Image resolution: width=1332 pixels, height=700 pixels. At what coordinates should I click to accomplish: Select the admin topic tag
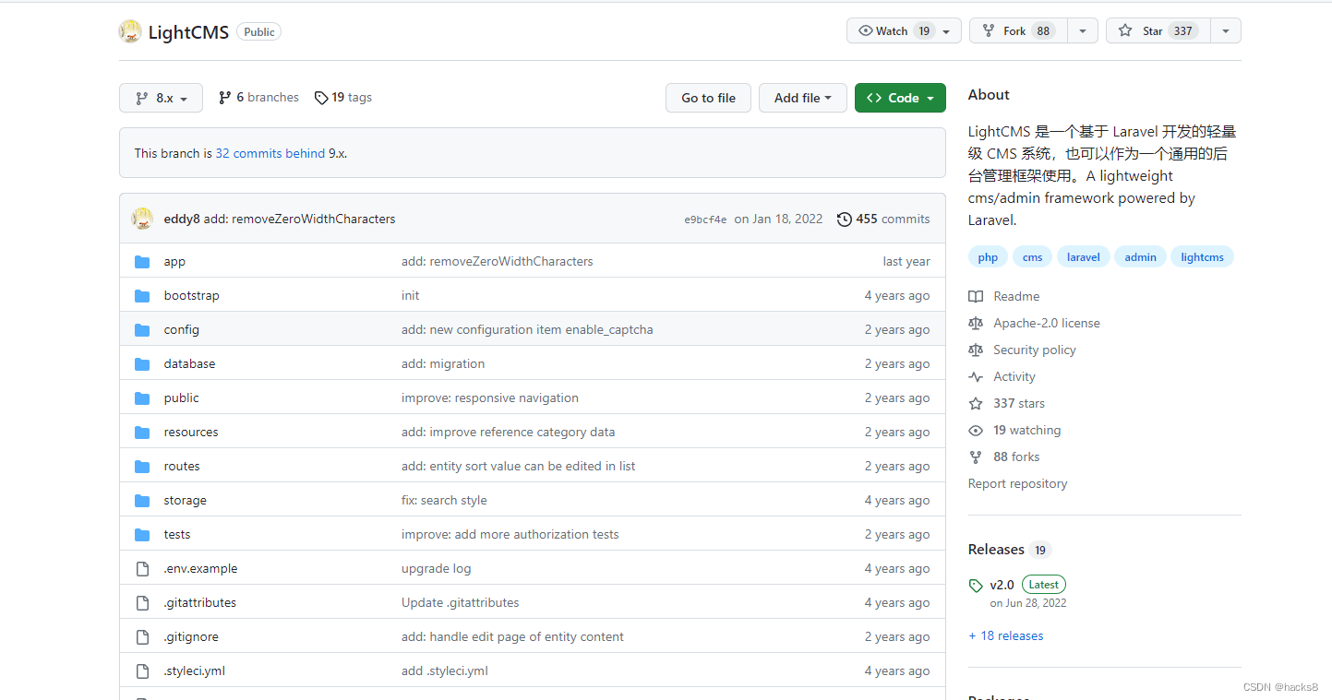pos(1141,257)
